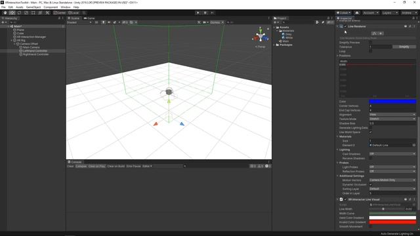420x236 pixels.
Task: Toggle scene lighting bulb icon
Action: [x=103, y=22]
